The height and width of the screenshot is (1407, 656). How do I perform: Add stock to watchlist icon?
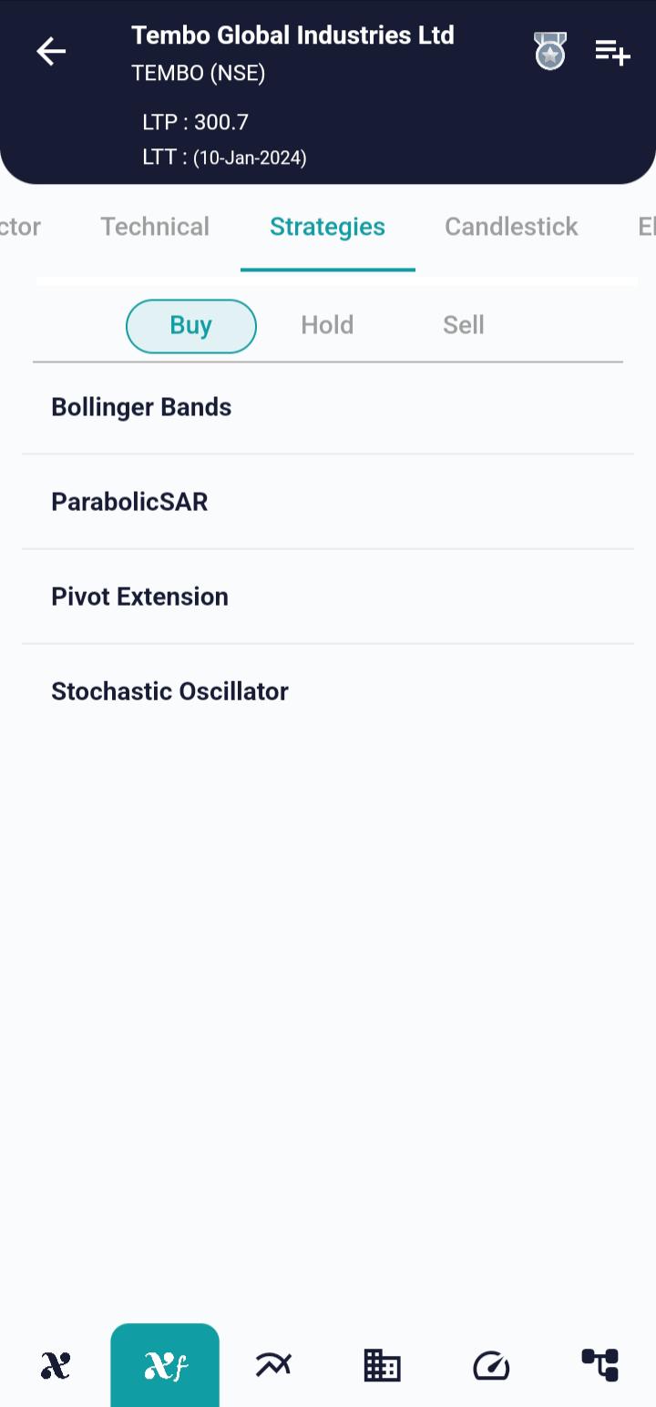point(612,52)
